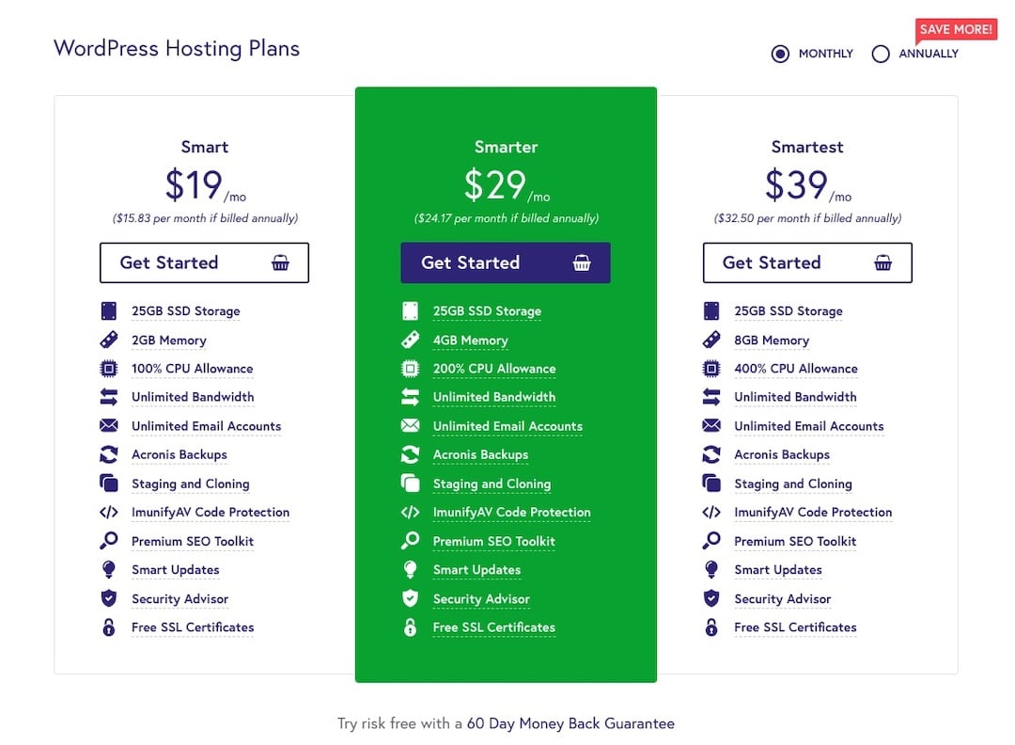1015x745 pixels.
Task: Click the memory stick icon beside 4GB Memory
Action: click(x=411, y=340)
